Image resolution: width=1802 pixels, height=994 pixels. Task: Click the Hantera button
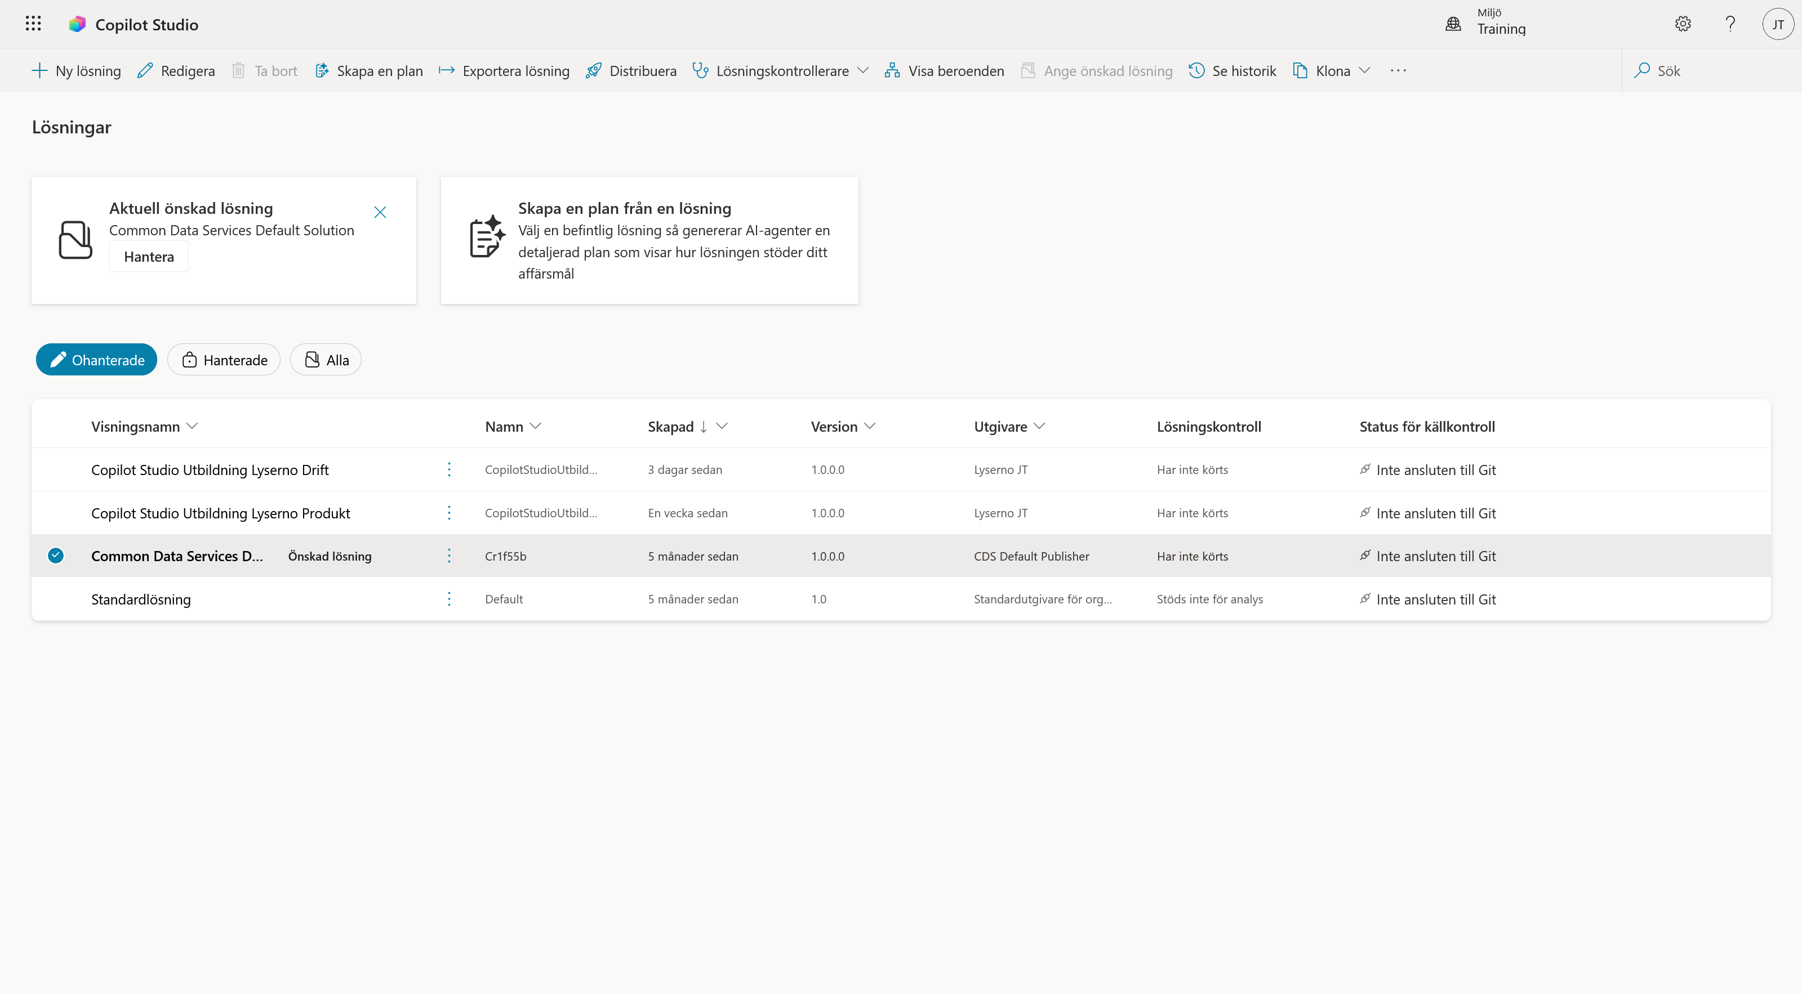149,257
